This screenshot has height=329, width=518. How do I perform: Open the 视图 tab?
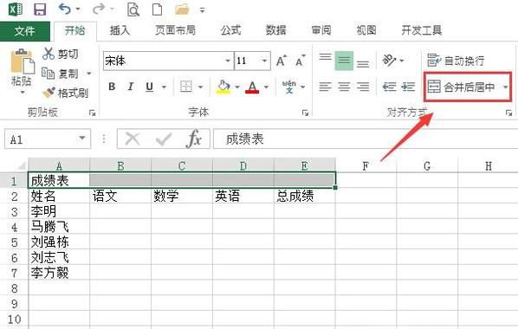366,30
